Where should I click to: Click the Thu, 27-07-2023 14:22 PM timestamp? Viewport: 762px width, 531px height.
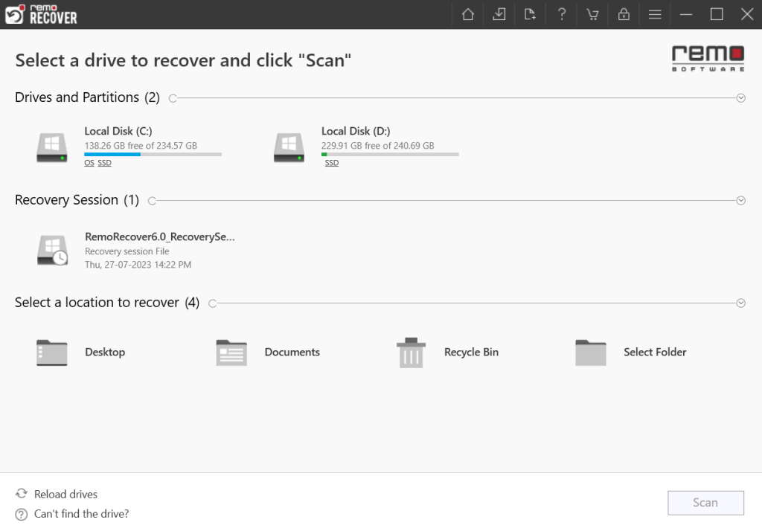pos(138,265)
